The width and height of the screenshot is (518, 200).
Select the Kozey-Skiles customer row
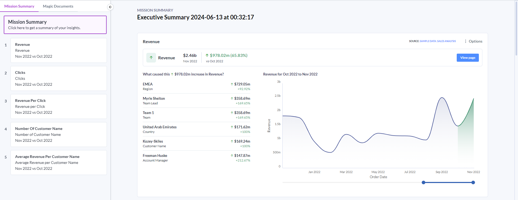click(196, 143)
